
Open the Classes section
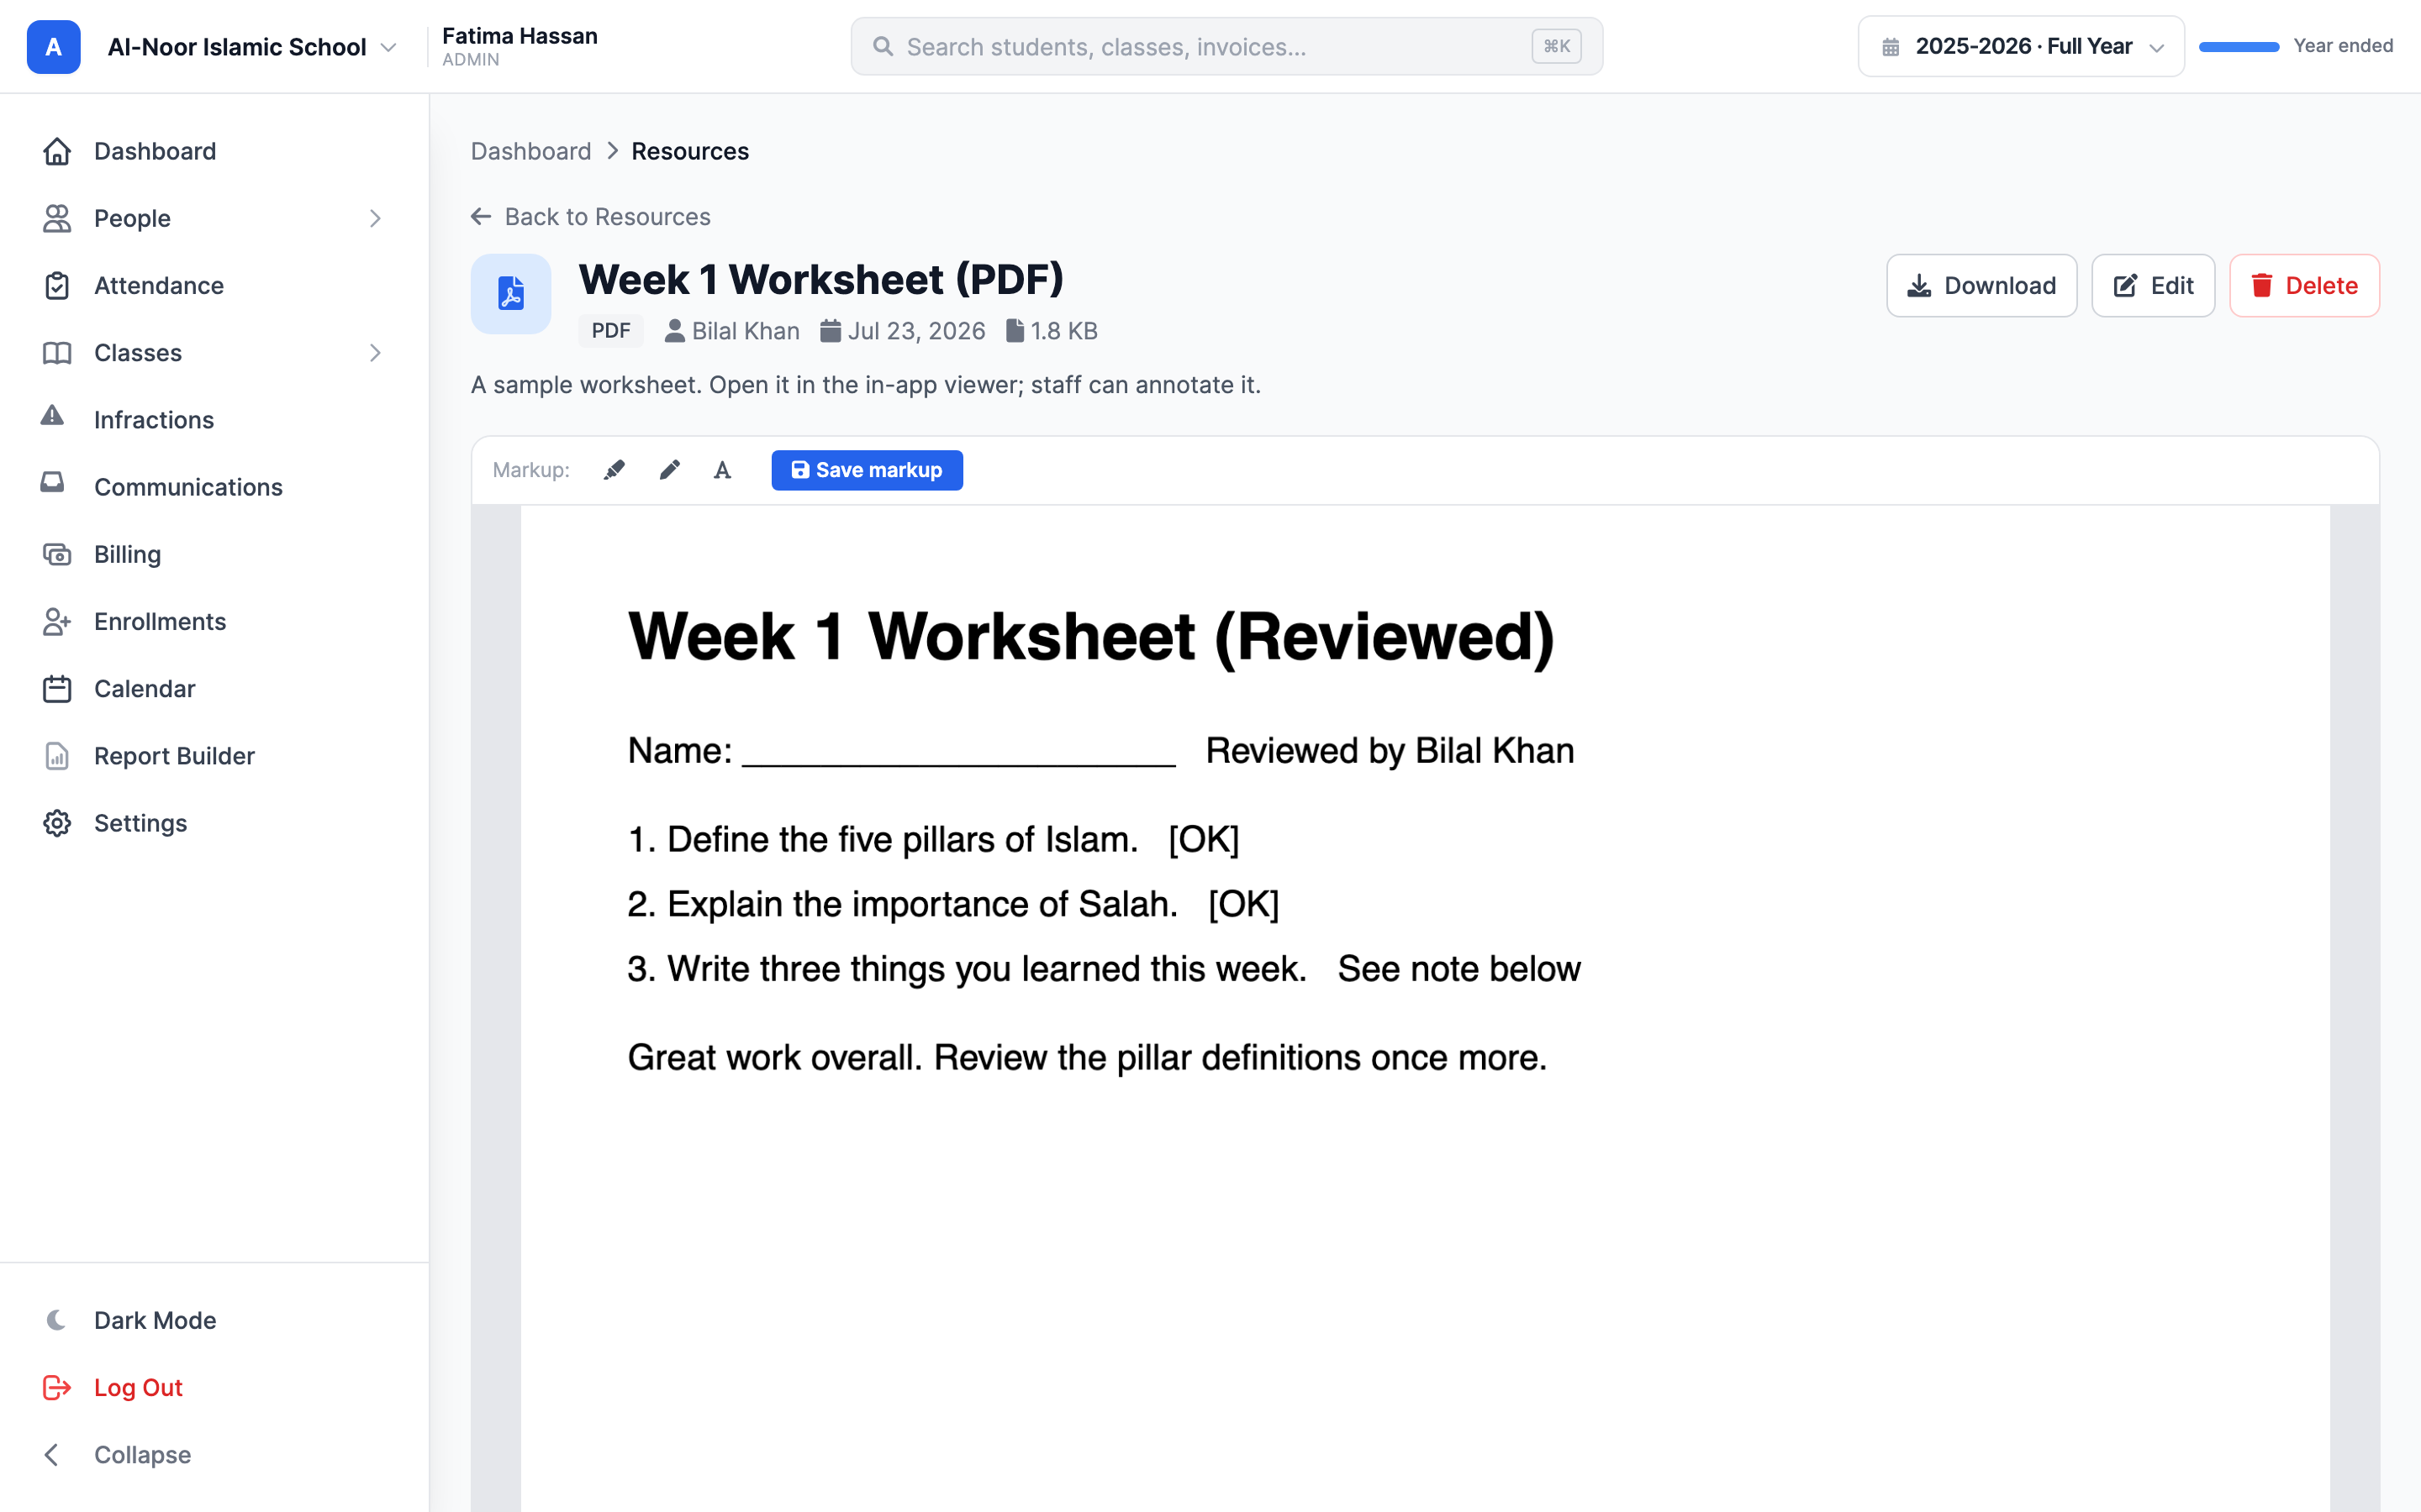coord(214,353)
